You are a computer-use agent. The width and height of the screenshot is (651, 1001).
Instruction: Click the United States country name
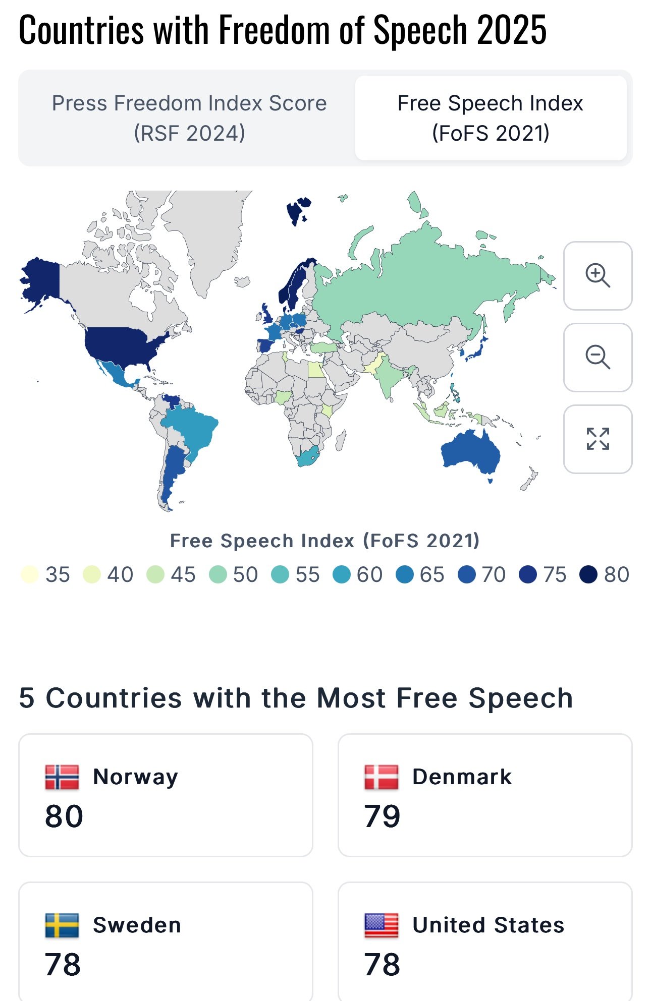point(488,925)
